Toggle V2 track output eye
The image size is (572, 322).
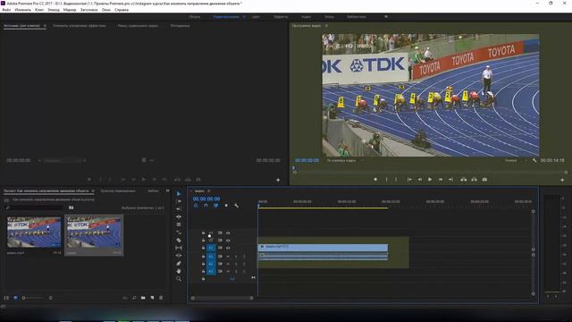[228, 241]
